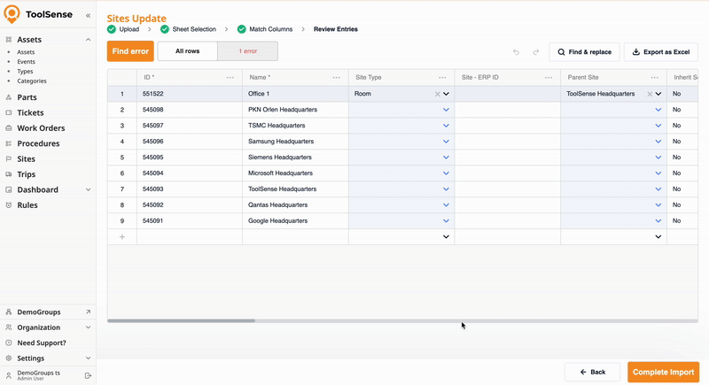Open the Name column options menu

[336, 78]
